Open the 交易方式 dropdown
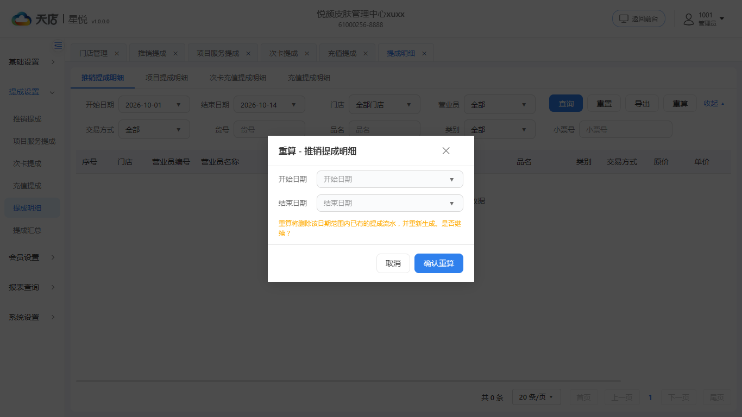 point(154,130)
